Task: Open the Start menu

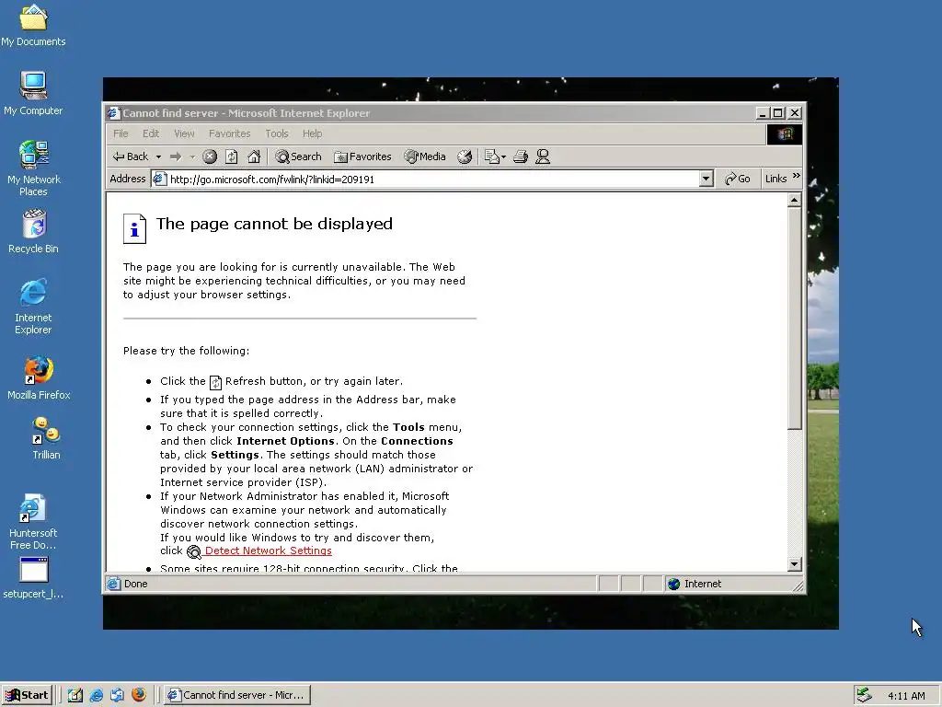Action: point(27,695)
